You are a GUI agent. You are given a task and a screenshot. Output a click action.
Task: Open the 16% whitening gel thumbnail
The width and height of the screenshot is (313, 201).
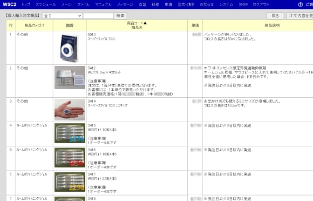(x=70, y=157)
